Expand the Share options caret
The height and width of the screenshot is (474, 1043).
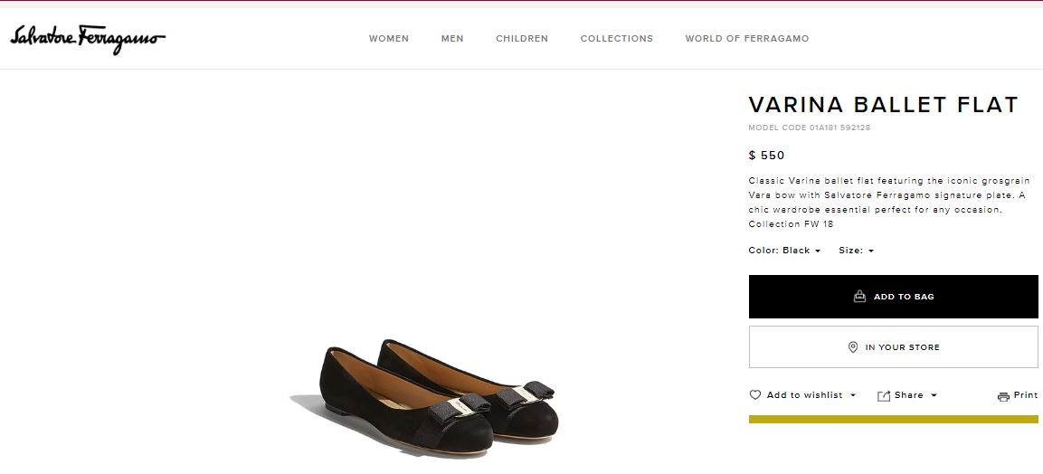point(934,395)
